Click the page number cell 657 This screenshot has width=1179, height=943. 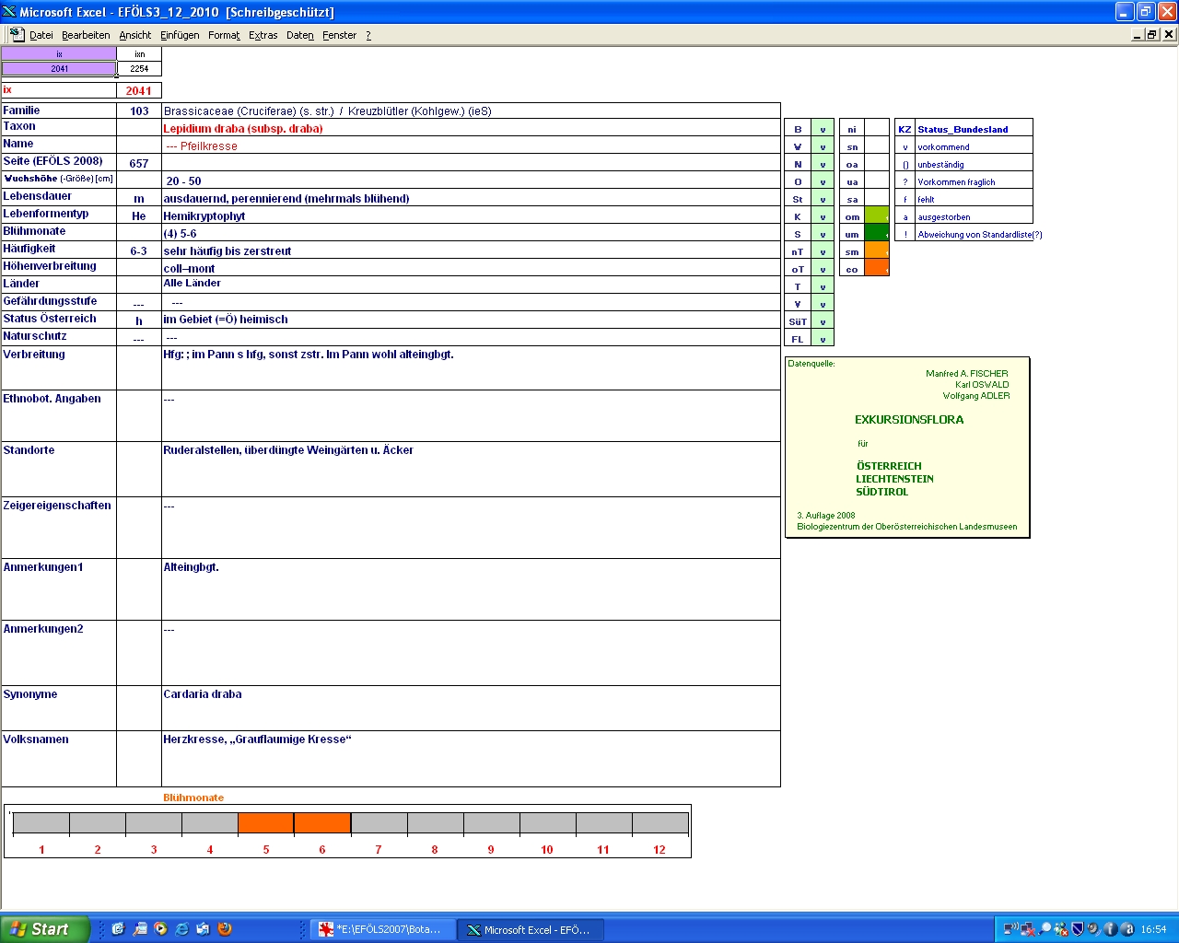pos(139,163)
